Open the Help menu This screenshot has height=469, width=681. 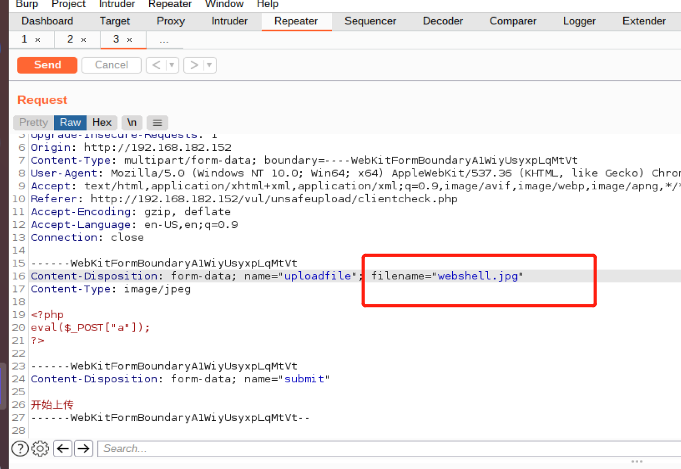267,4
